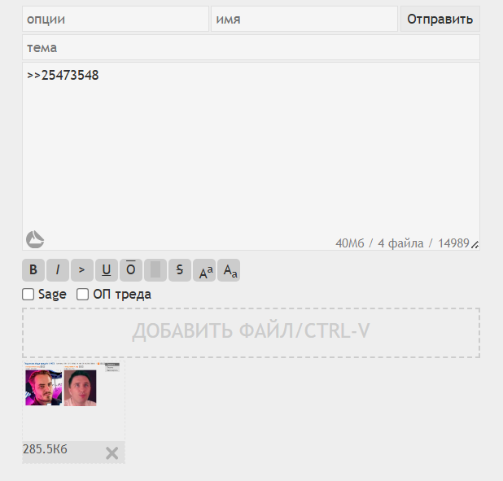Apply italic formatting with the I button
This screenshot has height=481, width=503.
(58, 270)
